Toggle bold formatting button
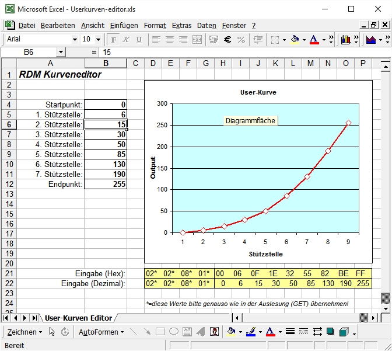Screen dimensions: 392x351 (113, 40)
